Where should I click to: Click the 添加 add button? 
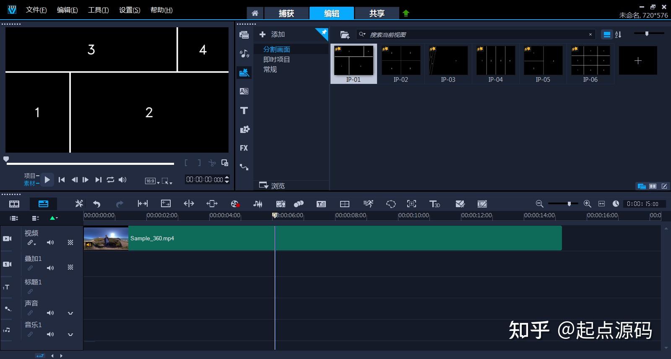pyautogui.click(x=272, y=34)
